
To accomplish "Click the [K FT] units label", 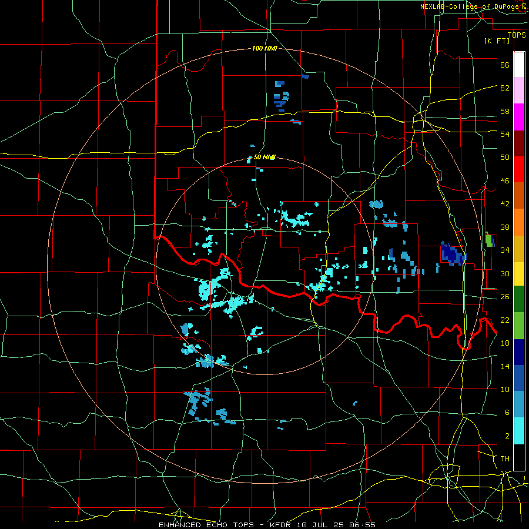I will [497, 41].
